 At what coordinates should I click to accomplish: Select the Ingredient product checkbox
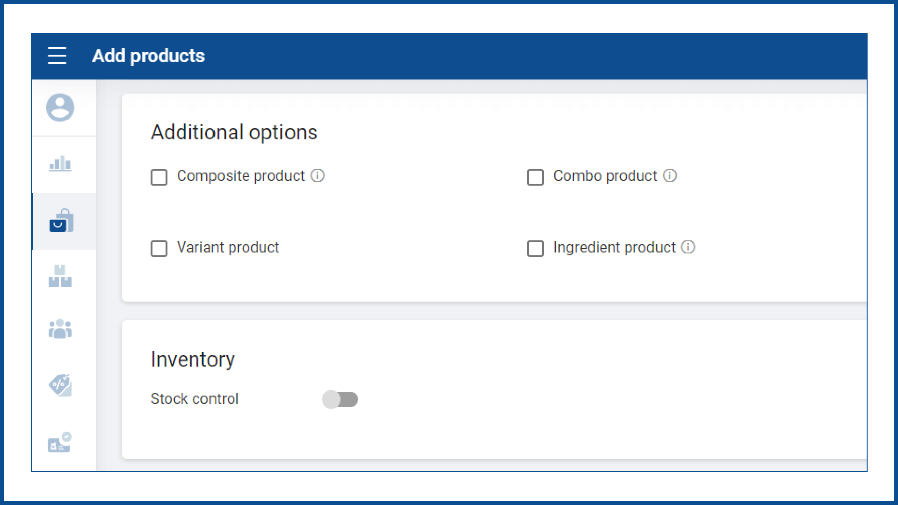point(536,249)
